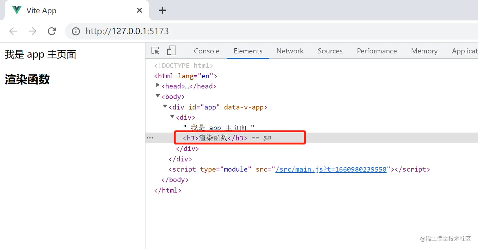Reload the page with refresh icon
Viewport: 478px width, 249px height.
pos(52,31)
